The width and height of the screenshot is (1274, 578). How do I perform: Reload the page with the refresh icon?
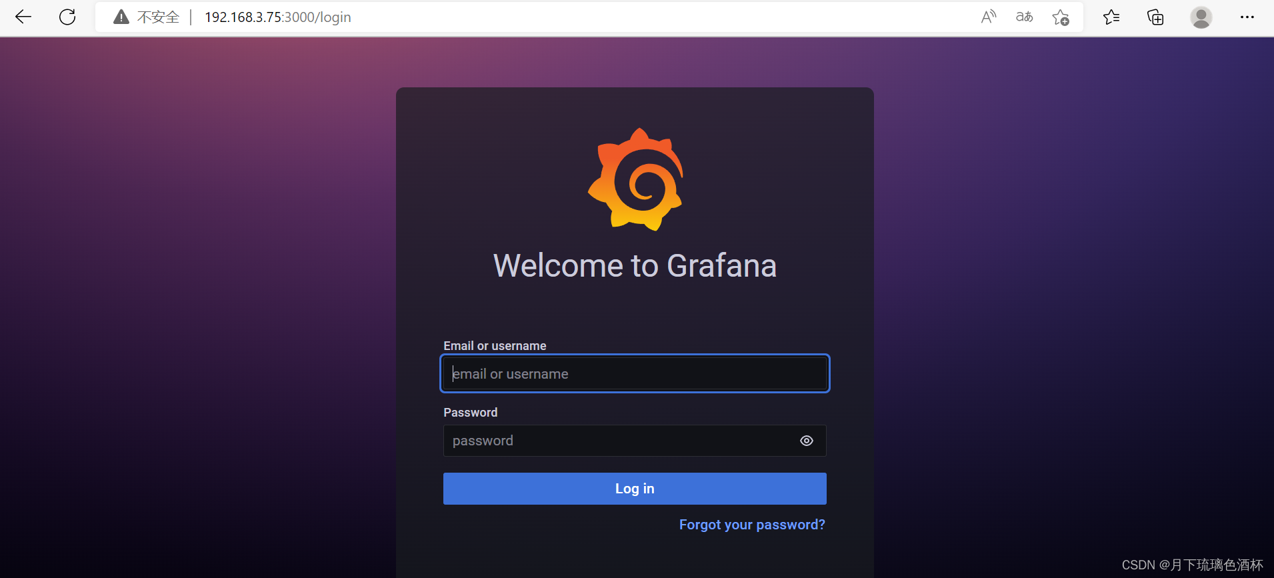(x=67, y=17)
